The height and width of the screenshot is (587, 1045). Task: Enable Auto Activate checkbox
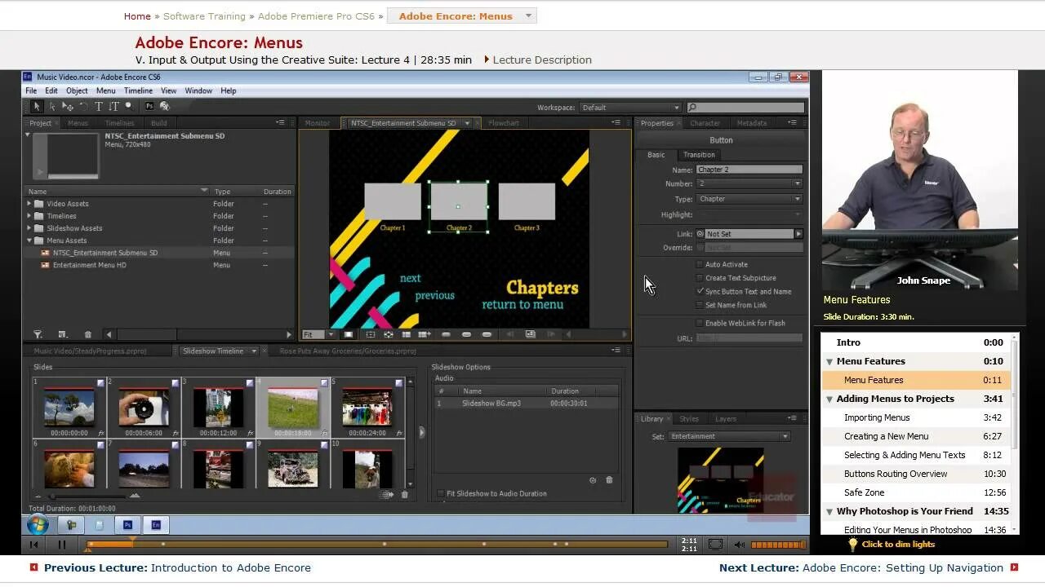tap(700, 264)
